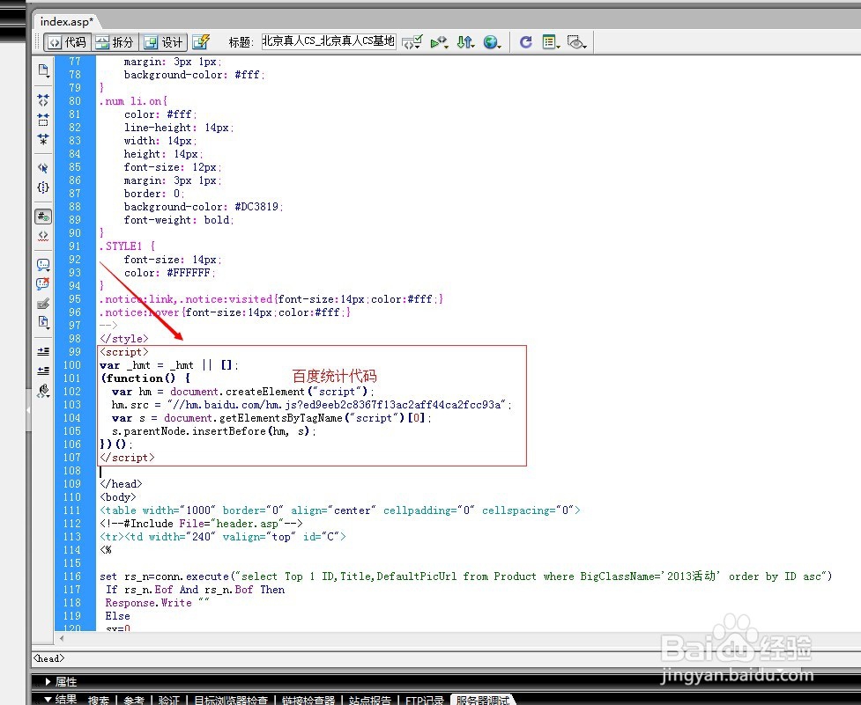
Task: Click the '.num li.on{' selector line
Action: coord(133,101)
